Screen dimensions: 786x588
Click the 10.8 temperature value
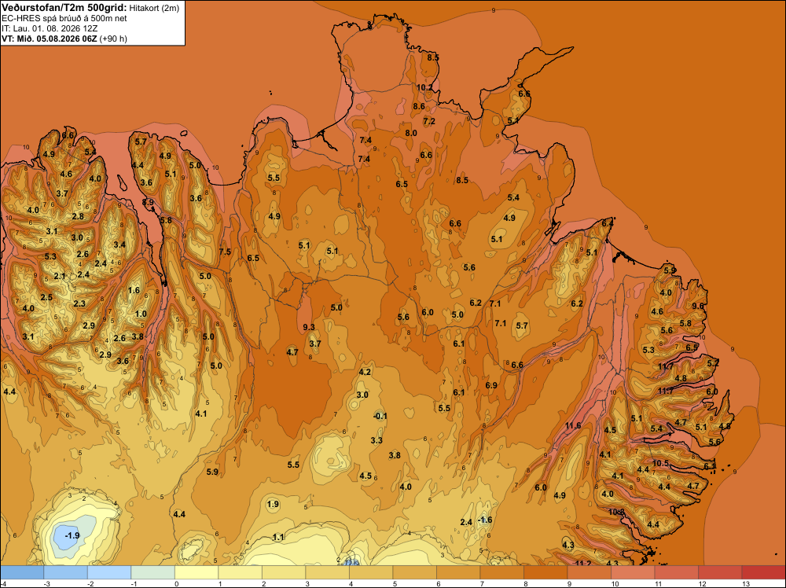(x=616, y=512)
